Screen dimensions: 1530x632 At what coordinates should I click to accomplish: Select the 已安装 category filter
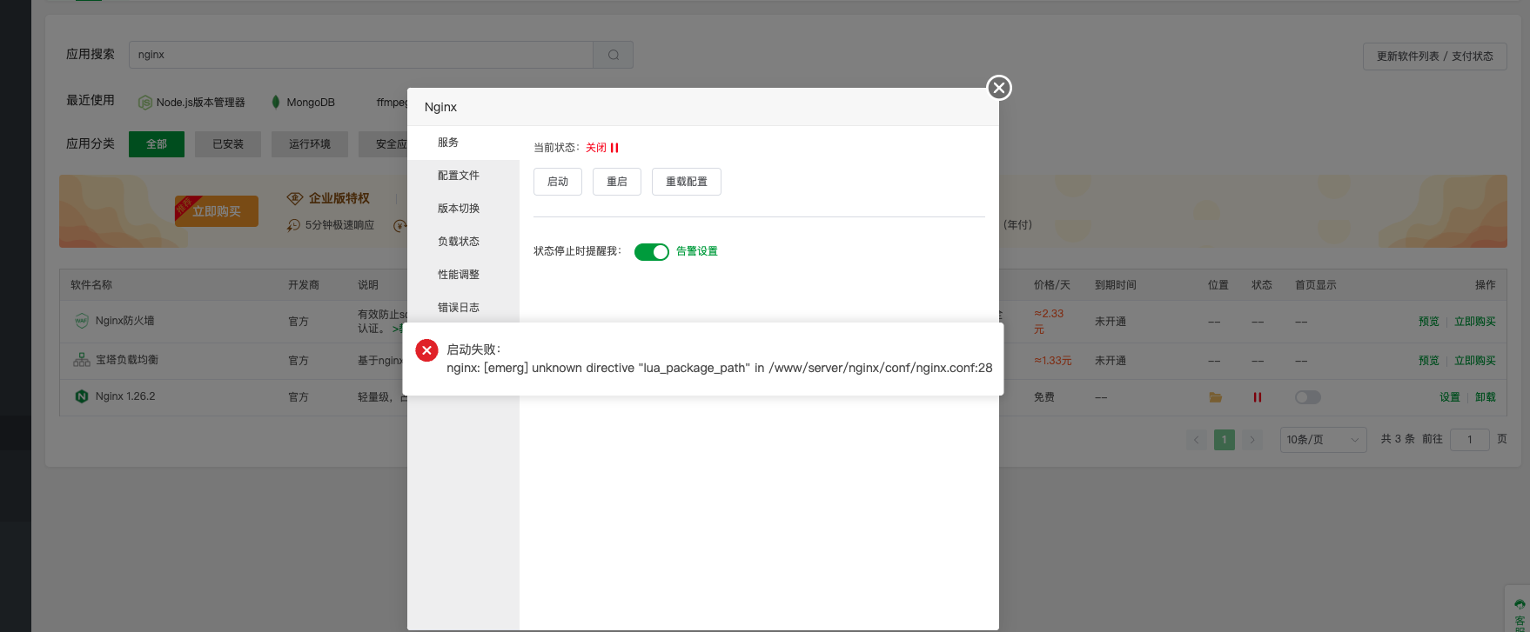coord(228,144)
